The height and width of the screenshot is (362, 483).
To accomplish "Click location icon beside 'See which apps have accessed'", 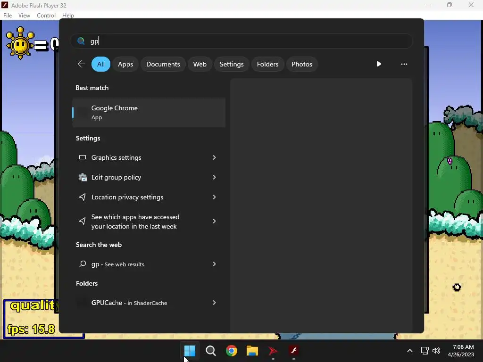I will (82, 221).
